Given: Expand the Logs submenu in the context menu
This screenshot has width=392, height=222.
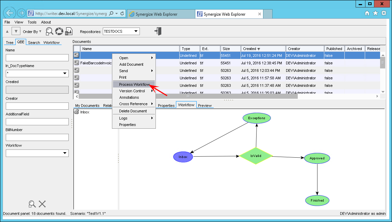Looking at the screenshot, I should 134,118.
